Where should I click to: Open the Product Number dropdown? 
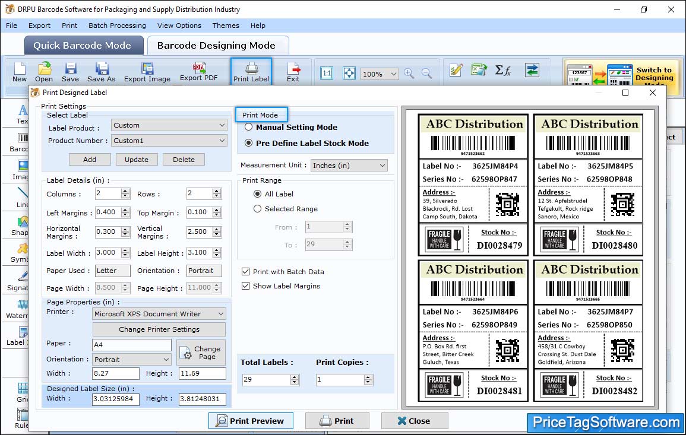[169, 140]
